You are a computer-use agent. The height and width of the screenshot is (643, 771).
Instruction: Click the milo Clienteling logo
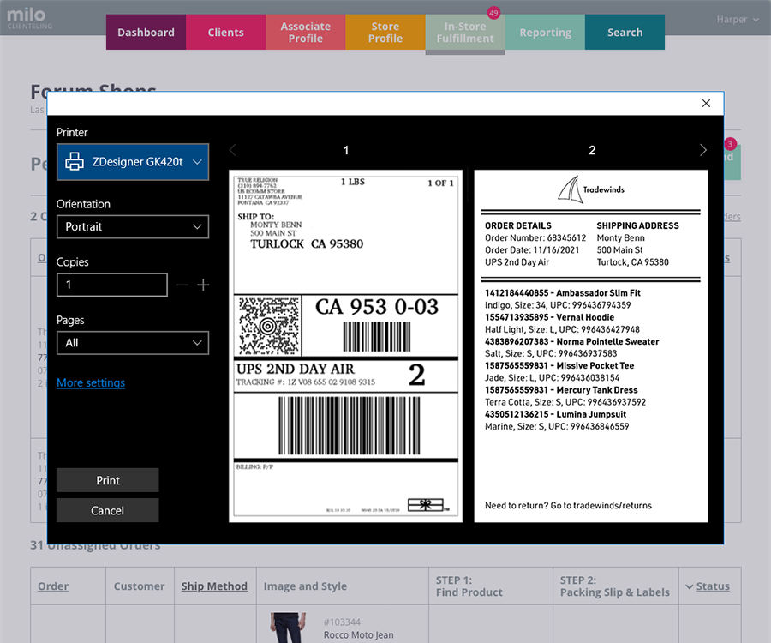coord(29,18)
